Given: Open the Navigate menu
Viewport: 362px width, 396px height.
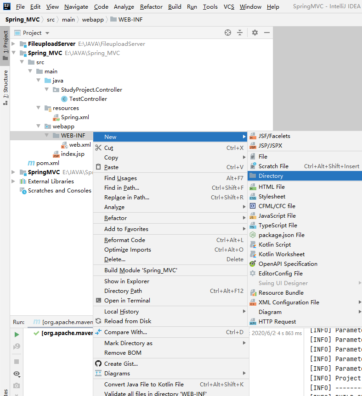Looking at the screenshot, I should 76,7.
